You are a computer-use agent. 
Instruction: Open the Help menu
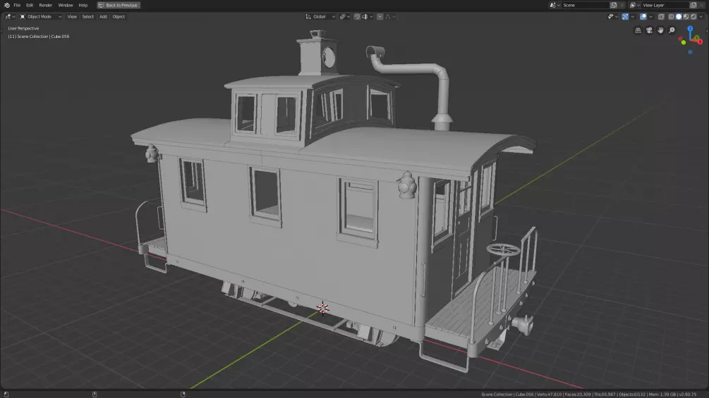click(83, 5)
